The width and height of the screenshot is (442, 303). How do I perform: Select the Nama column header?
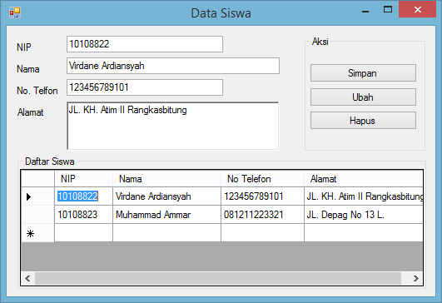166,179
